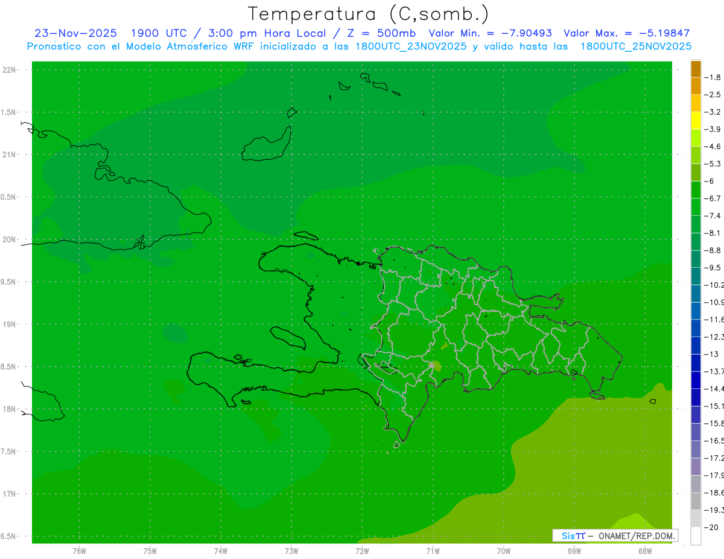724x559 pixels.
Task: Click the '71W' longitude axis label
Action: pos(433,551)
